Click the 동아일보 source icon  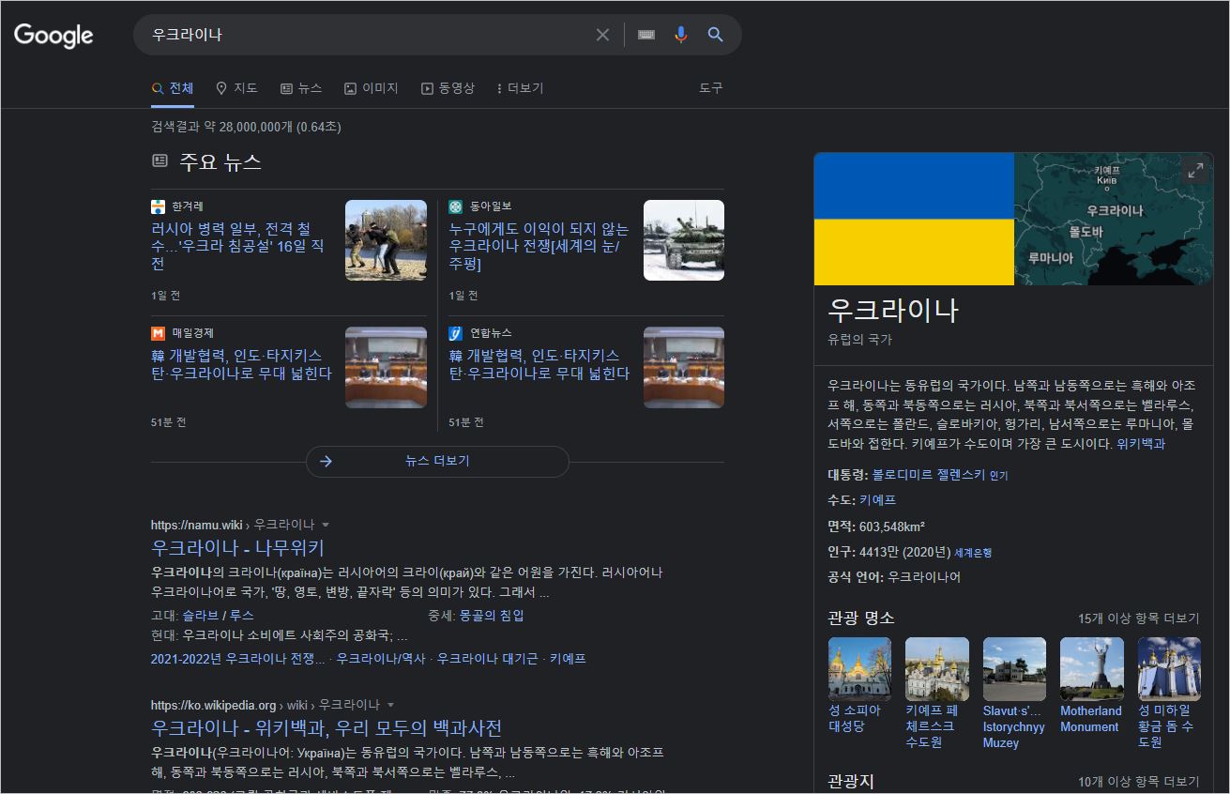(455, 206)
